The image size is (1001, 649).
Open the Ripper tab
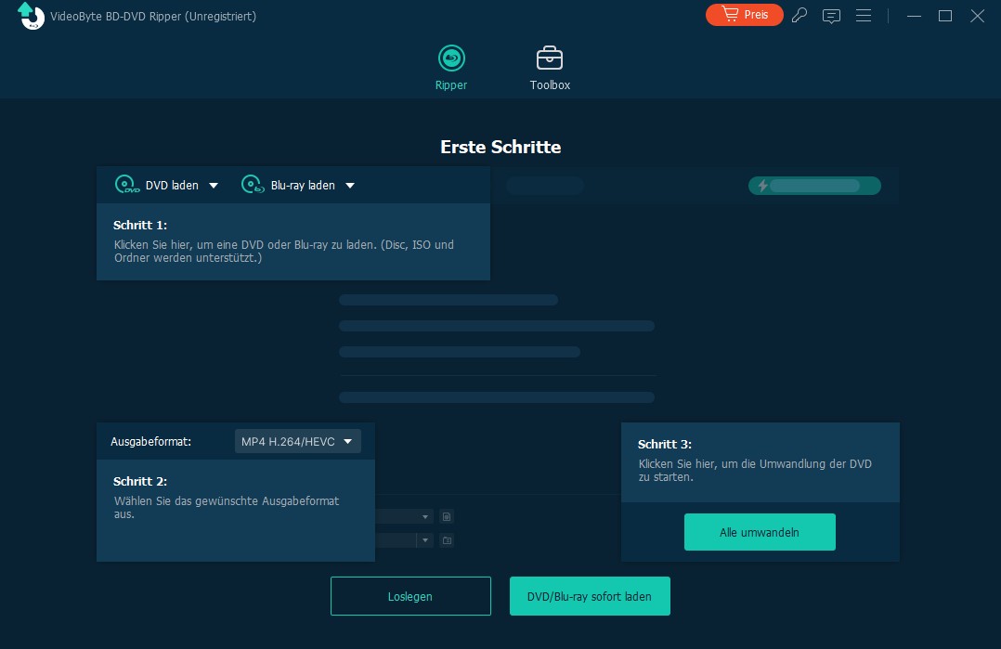click(x=451, y=68)
